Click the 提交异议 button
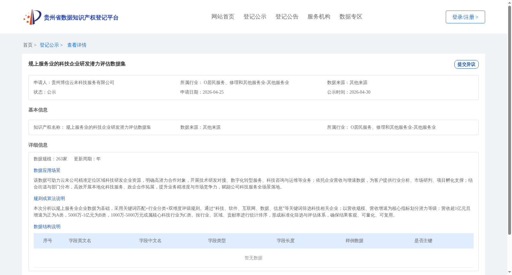The image size is (512, 275). pos(466,64)
